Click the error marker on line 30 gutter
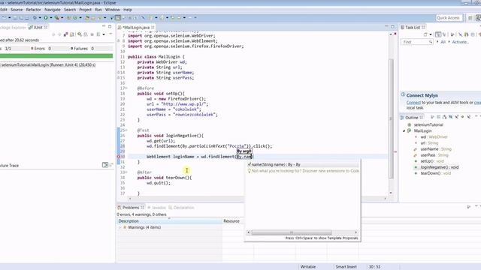 (119, 157)
